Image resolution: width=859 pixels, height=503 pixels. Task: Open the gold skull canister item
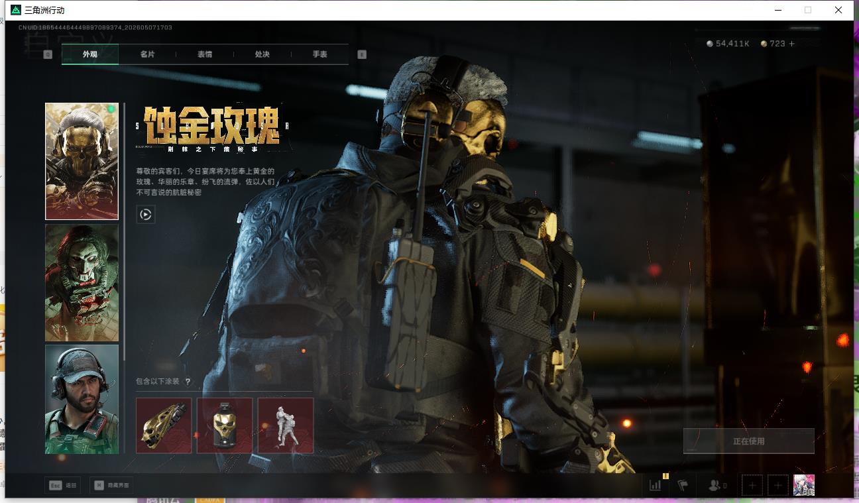pyautogui.click(x=225, y=425)
